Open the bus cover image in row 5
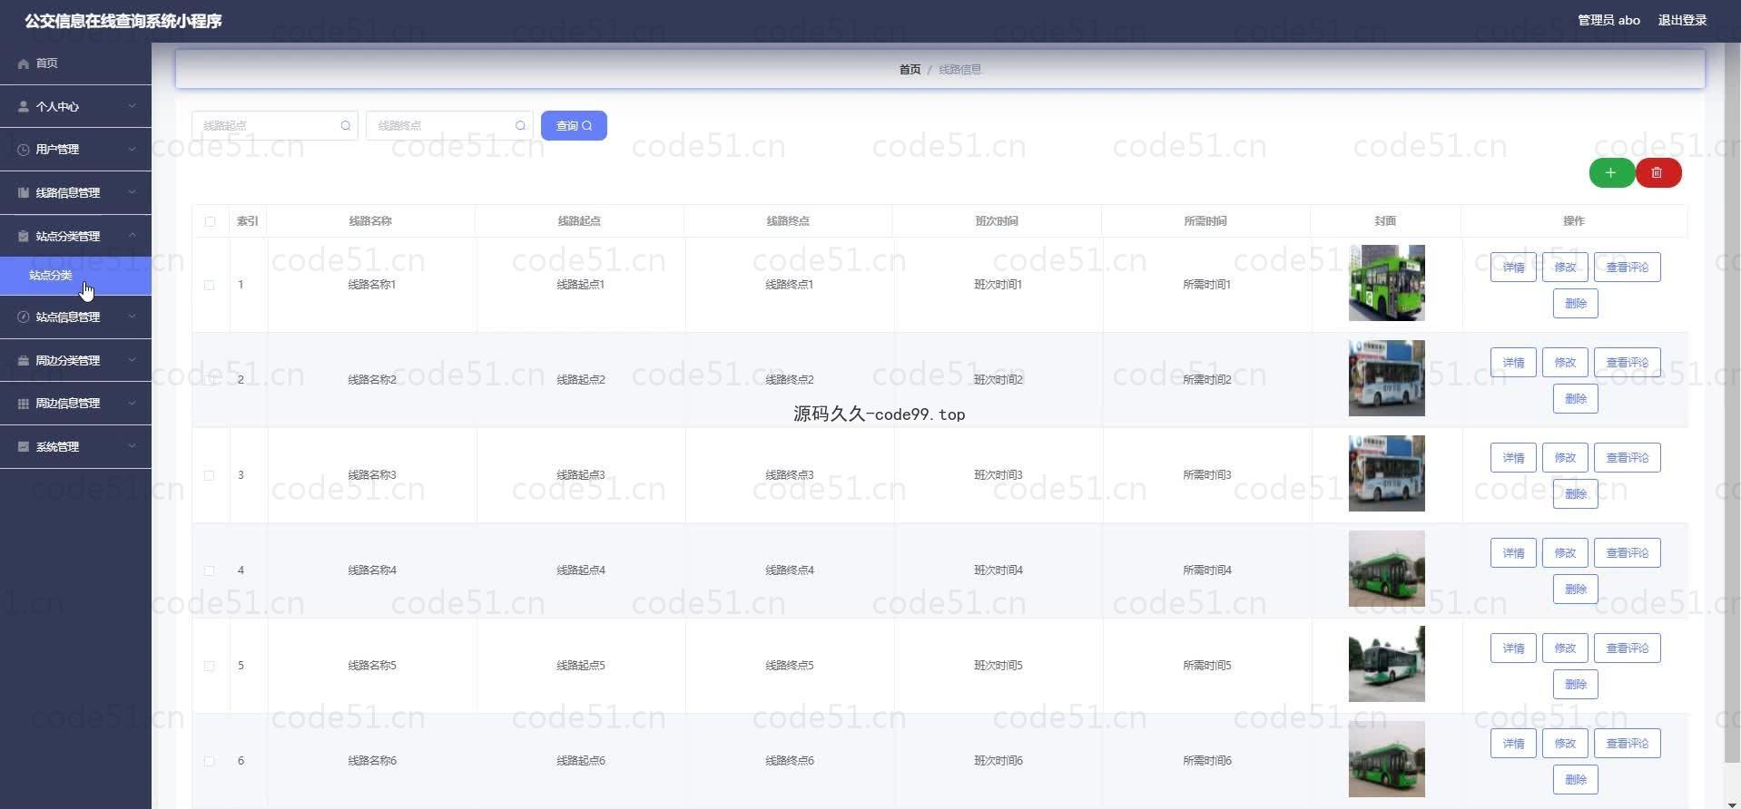Screen dimensions: 1741x809 1386,664
